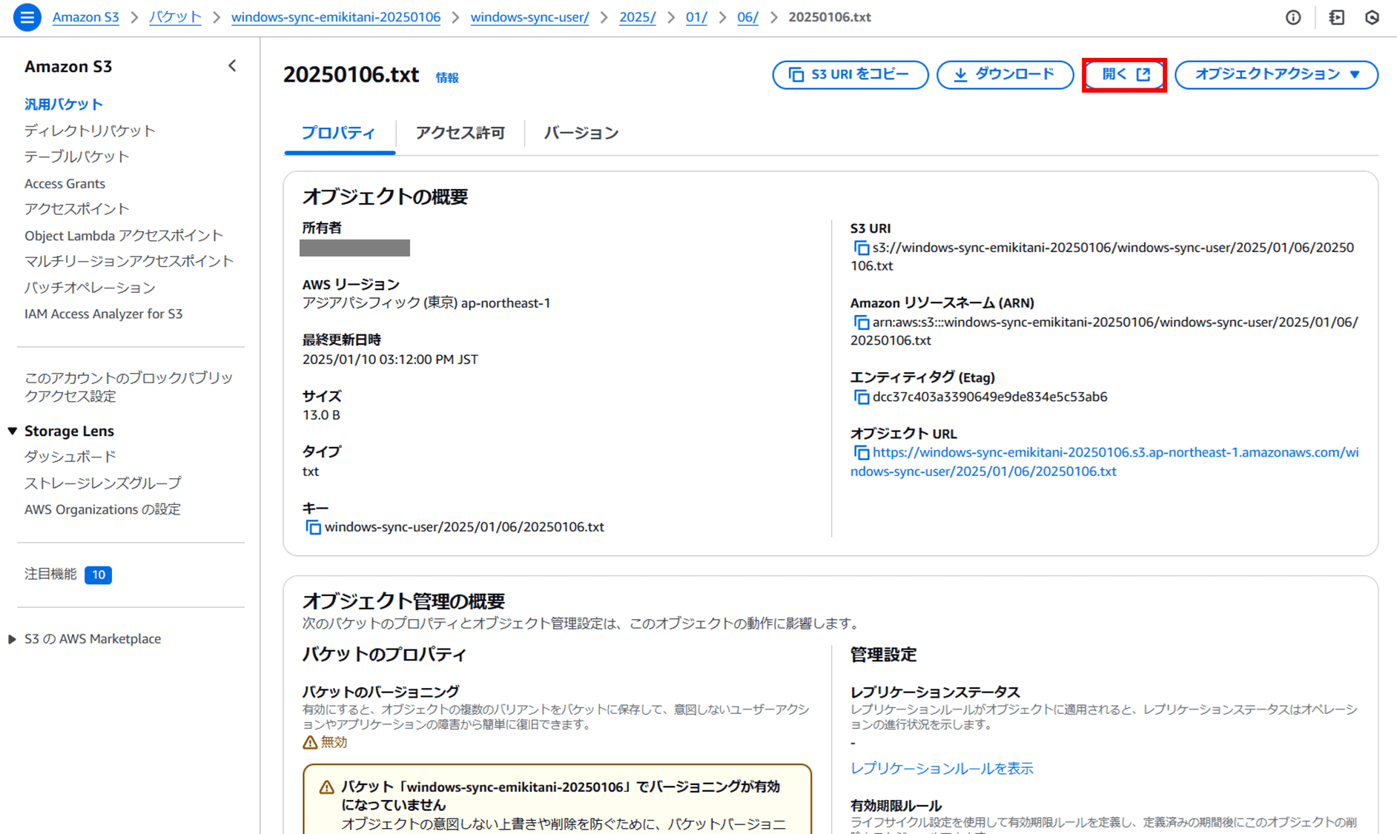The image size is (1397, 834).
Task: Switch to the アクセス許可 tab
Action: 460,133
